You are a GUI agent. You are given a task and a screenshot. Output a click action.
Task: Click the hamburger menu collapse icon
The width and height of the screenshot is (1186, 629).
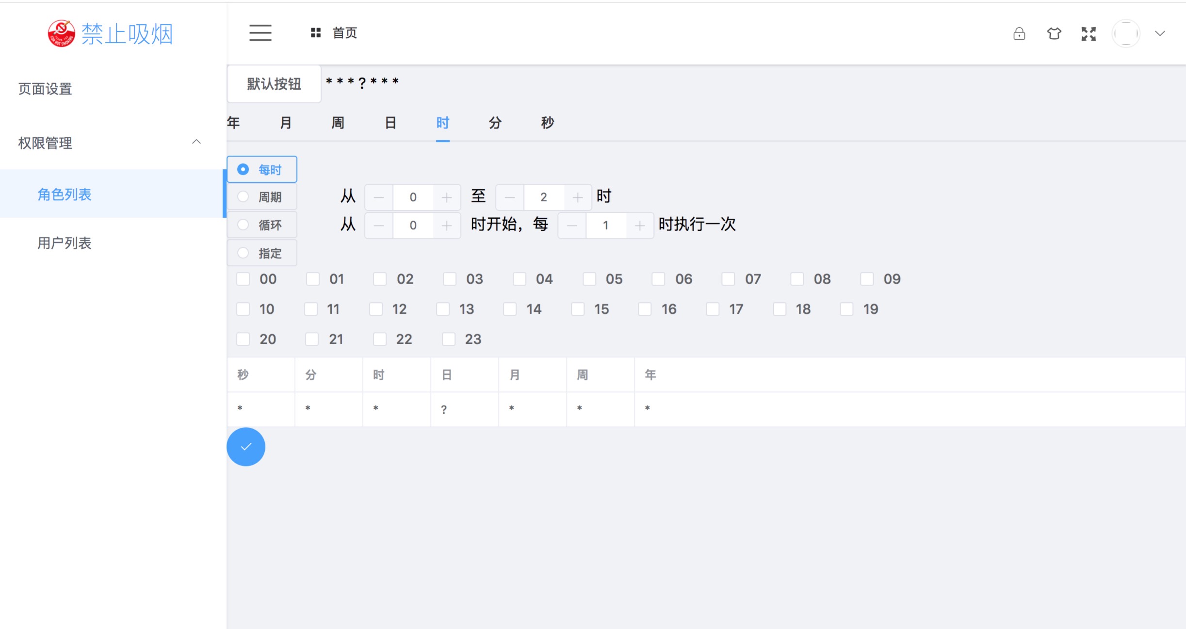coord(260,33)
